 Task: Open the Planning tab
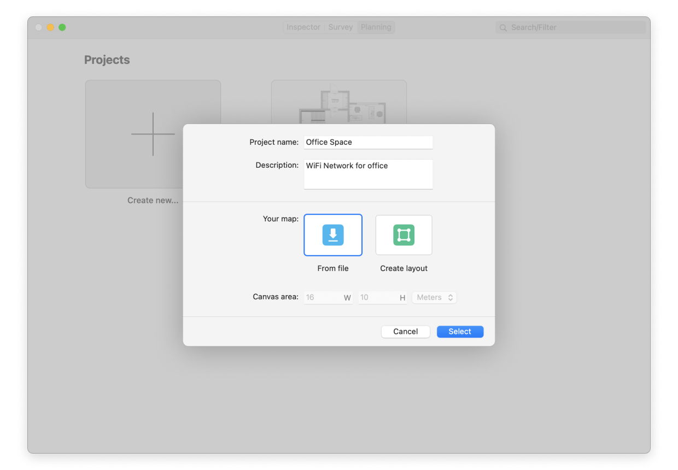point(376,27)
